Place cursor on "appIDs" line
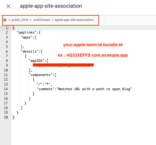 (x=38, y=61)
